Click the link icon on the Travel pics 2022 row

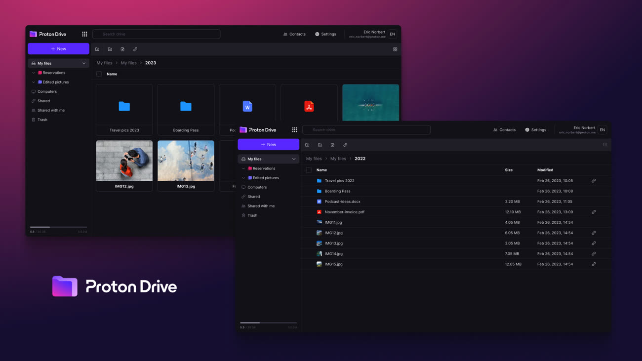(594, 181)
